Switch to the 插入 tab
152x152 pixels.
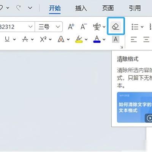[81, 8]
